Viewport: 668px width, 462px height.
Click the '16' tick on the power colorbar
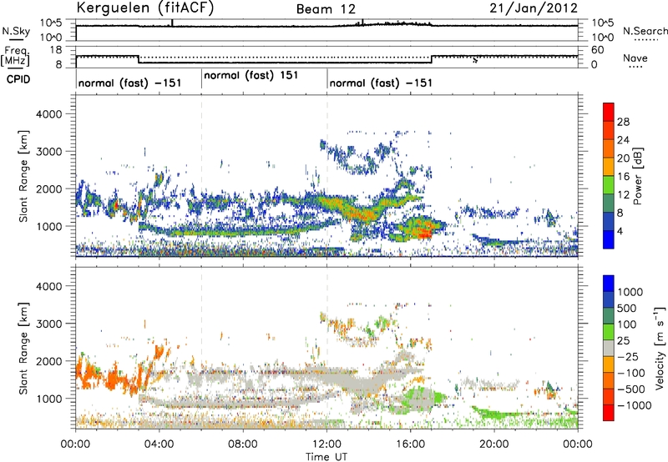tap(623, 177)
